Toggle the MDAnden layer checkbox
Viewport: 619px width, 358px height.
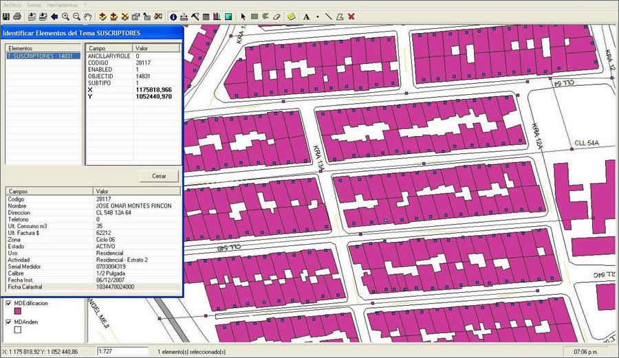(8, 322)
